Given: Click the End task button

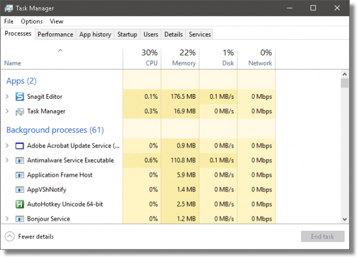Looking at the screenshot, I should click(x=322, y=237).
